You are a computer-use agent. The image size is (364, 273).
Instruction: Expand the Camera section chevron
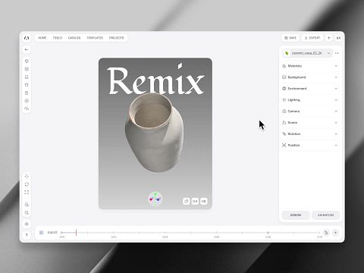click(336, 111)
